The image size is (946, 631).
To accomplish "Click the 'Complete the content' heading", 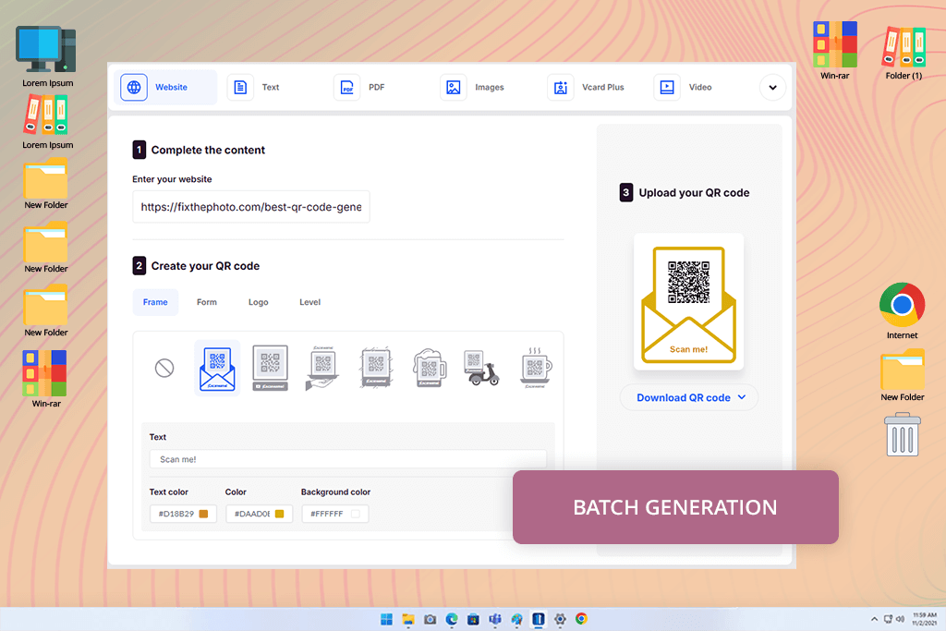I will pyautogui.click(x=208, y=151).
